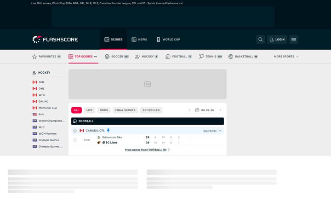Open OHL league in sidebar

tap(41, 88)
